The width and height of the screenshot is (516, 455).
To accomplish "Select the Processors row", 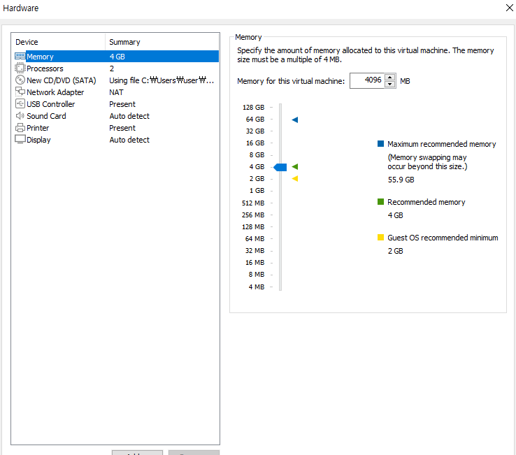I will [x=117, y=68].
